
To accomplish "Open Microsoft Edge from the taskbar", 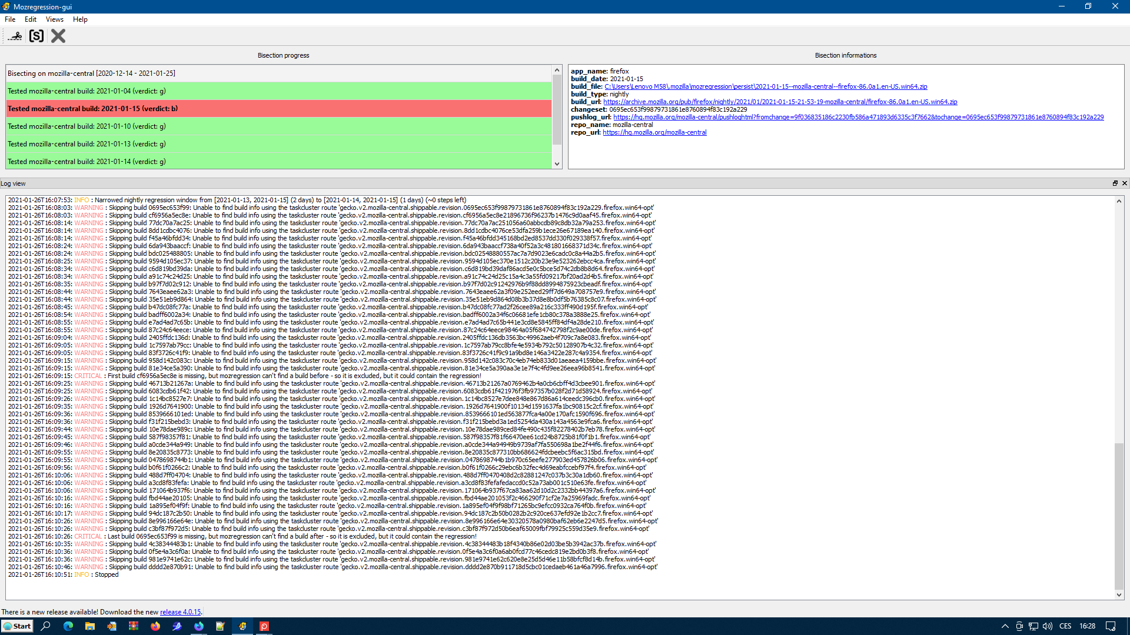I will (x=68, y=626).
